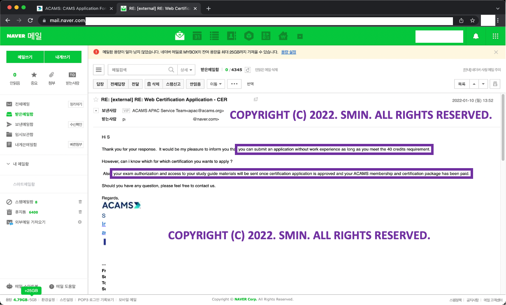Click the +25GB storage badge

click(31, 291)
